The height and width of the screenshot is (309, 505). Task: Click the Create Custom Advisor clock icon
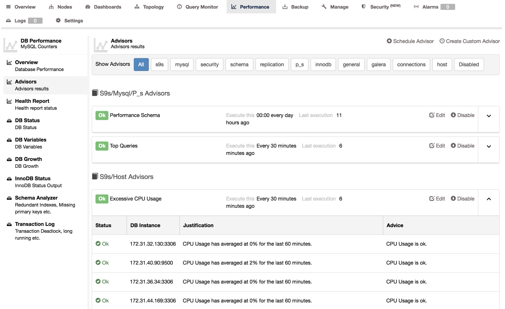442,41
